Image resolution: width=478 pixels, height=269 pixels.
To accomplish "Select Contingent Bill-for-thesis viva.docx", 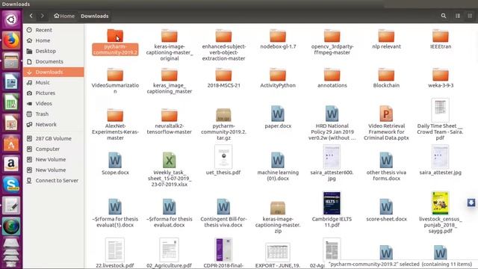I will (224, 213).
